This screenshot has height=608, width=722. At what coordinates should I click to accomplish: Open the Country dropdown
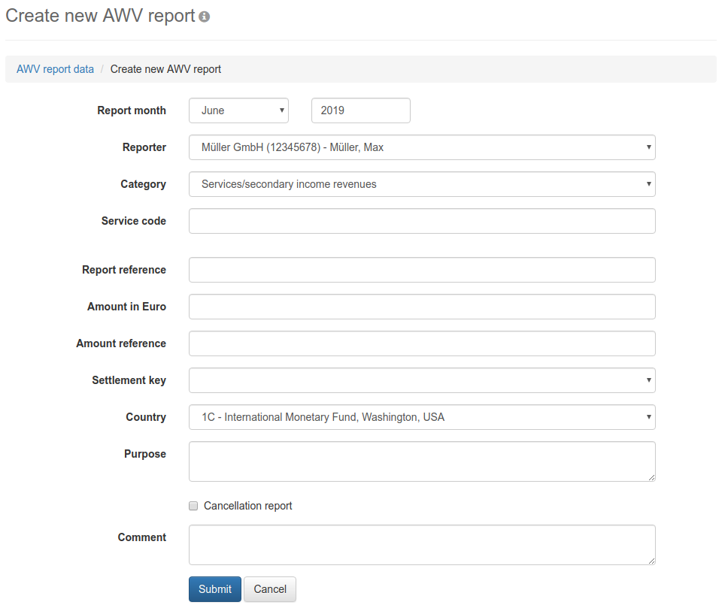pos(422,417)
